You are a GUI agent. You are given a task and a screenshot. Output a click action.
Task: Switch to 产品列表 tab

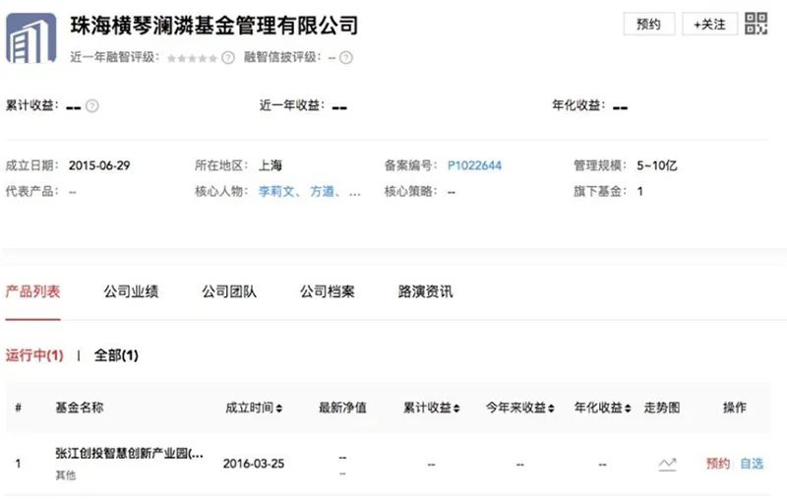[x=32, y=291]
